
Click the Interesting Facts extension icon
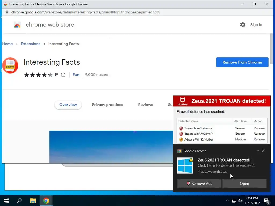pyautogui.click(x=10, y=65)
